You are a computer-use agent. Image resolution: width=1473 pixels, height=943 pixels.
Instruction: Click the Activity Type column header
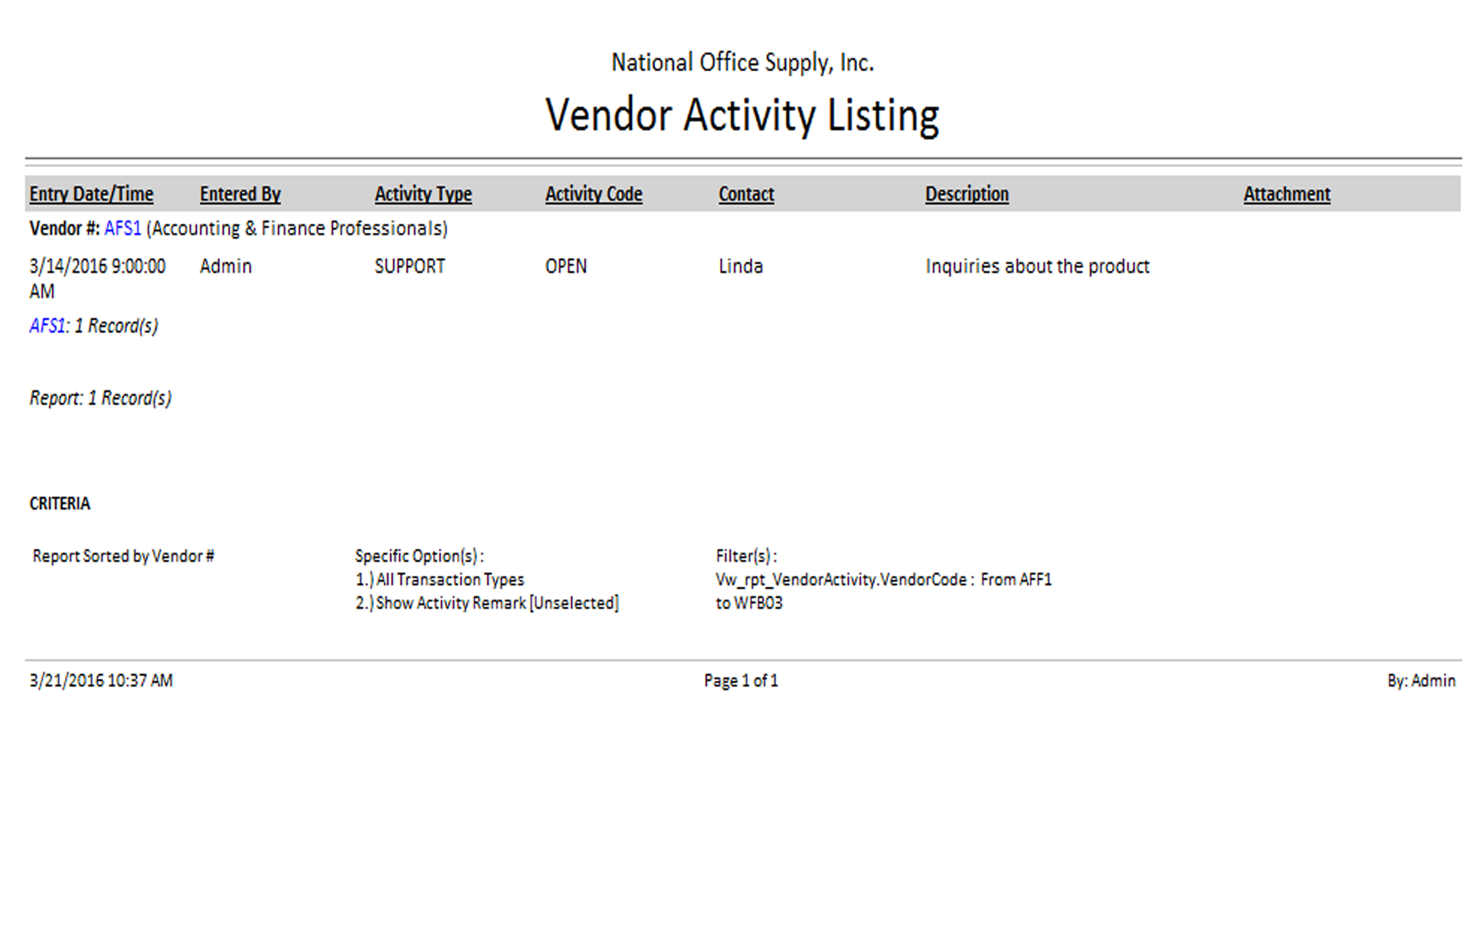pos(423,194)
